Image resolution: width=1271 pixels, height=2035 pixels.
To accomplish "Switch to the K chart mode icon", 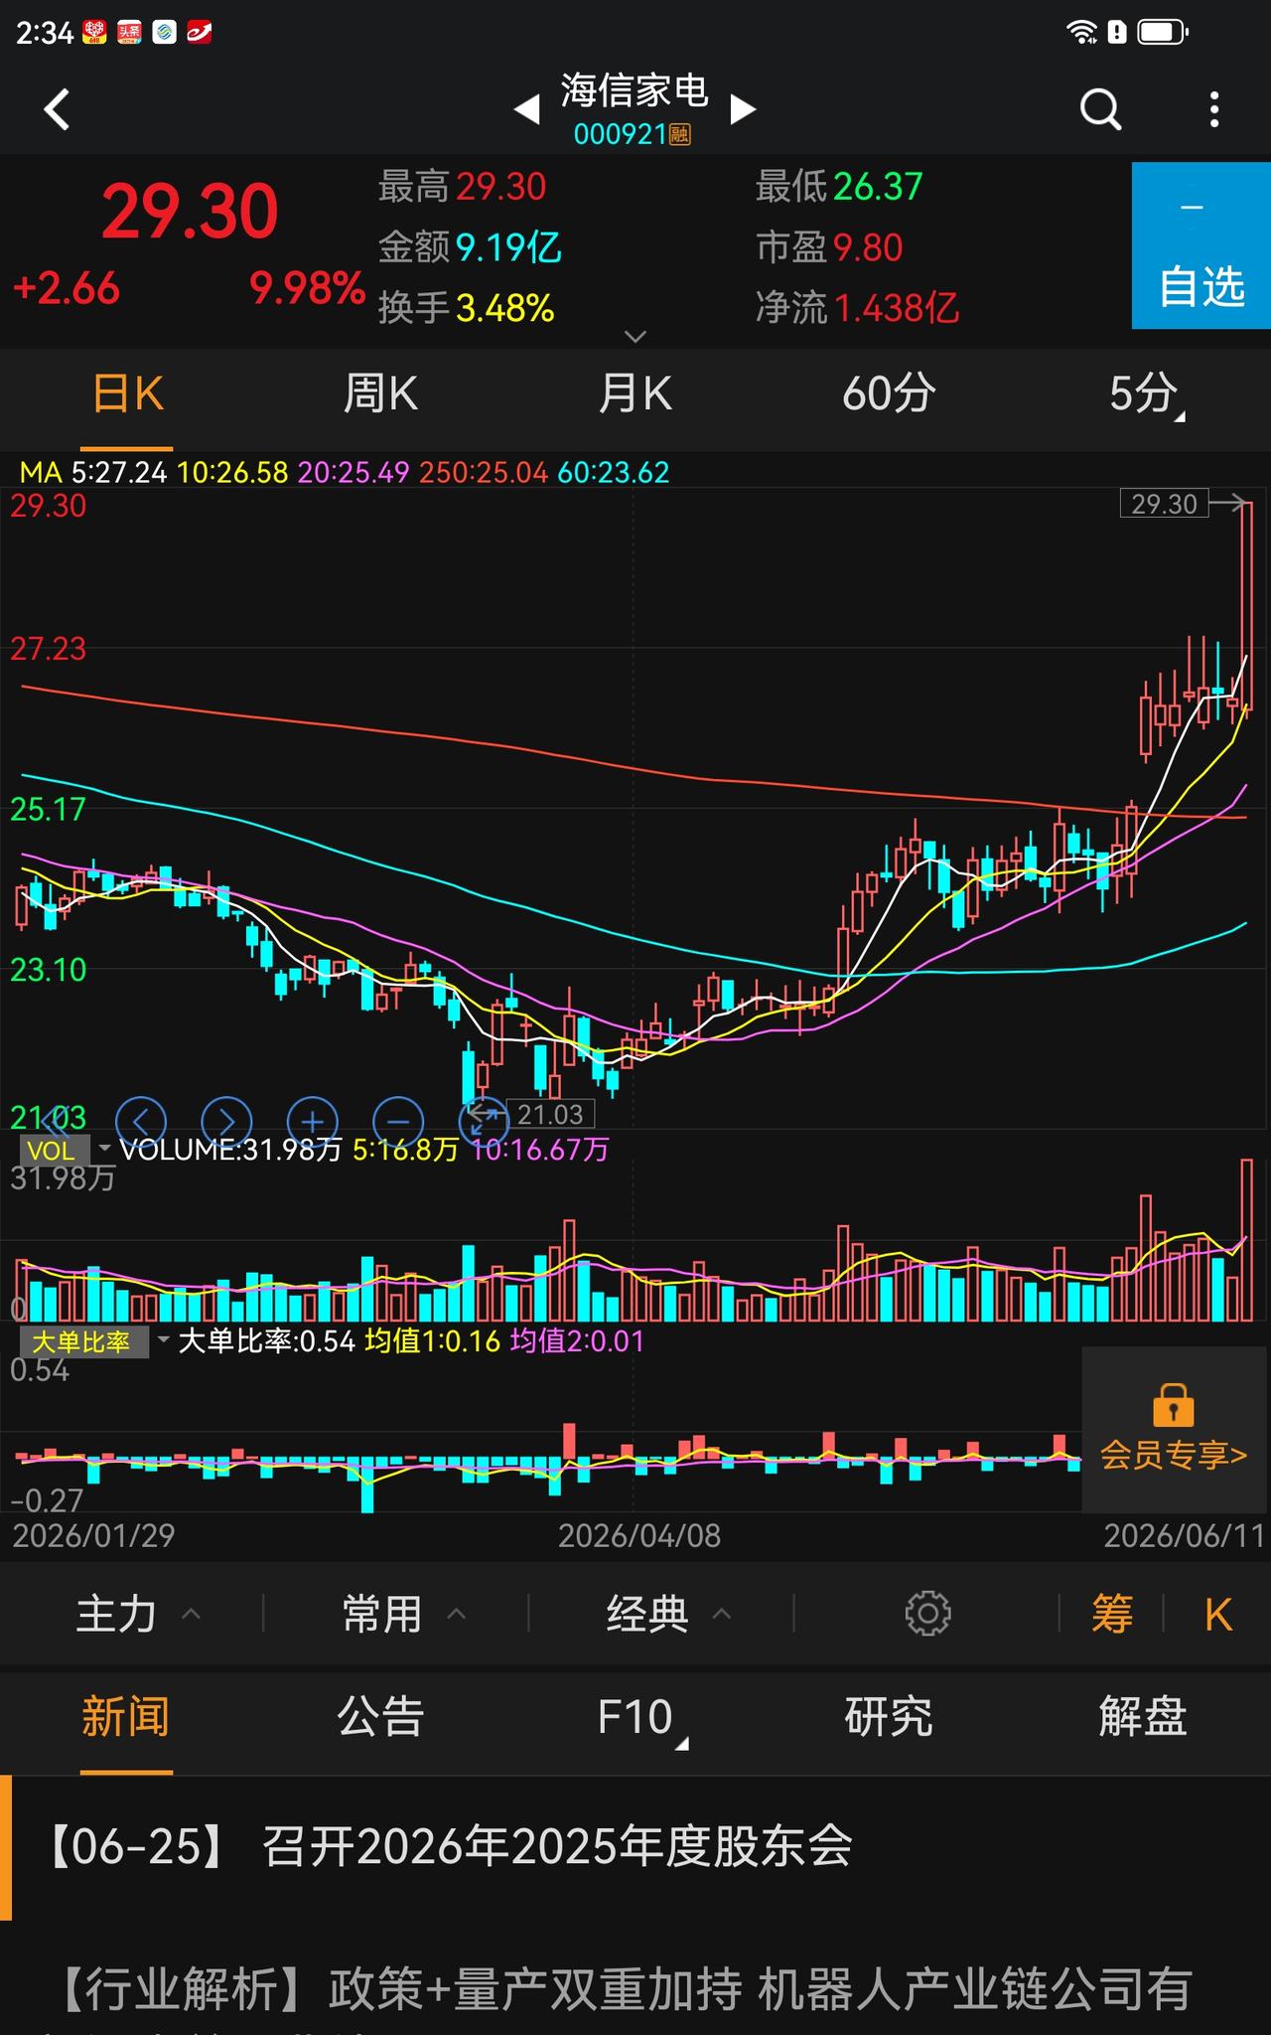I will point(1218,1615).
